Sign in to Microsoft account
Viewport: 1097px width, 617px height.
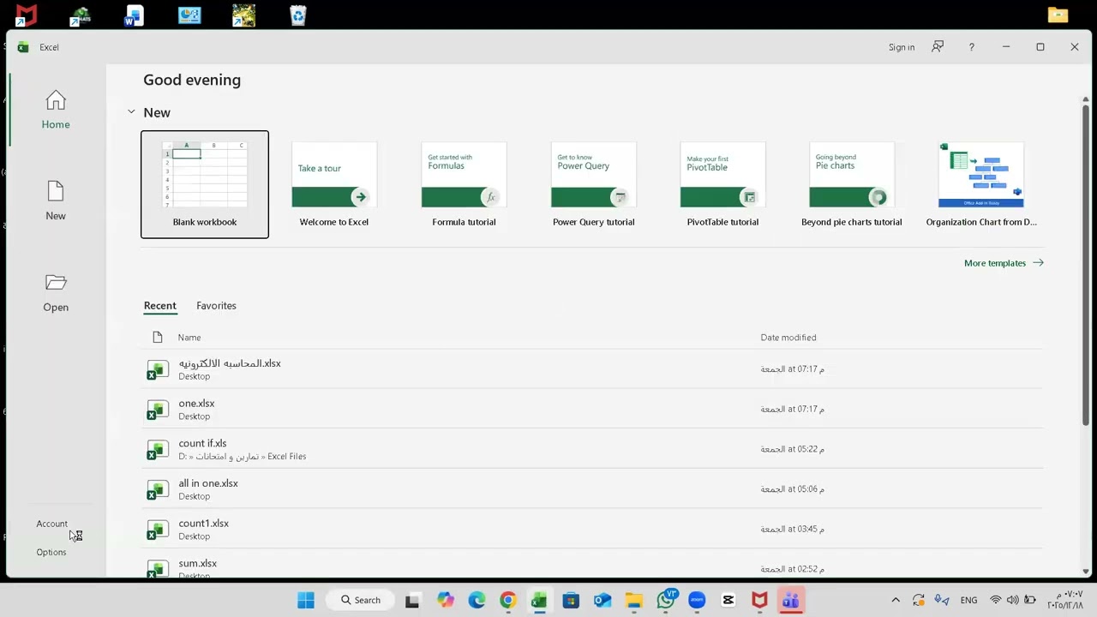click(902, 47)
